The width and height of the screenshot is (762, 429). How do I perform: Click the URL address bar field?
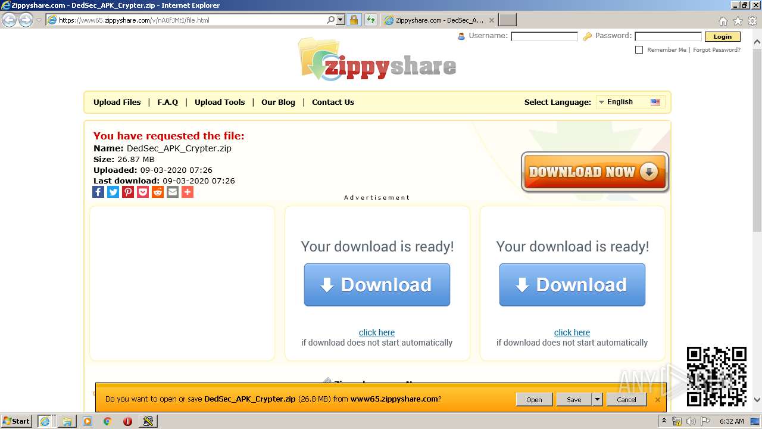click(190, 20)
